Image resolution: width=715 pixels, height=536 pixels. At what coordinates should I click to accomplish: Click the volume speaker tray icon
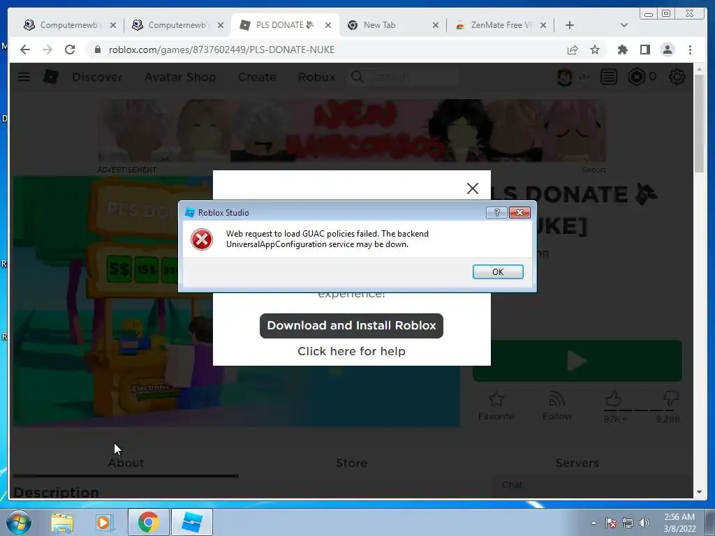click(644, 523)
